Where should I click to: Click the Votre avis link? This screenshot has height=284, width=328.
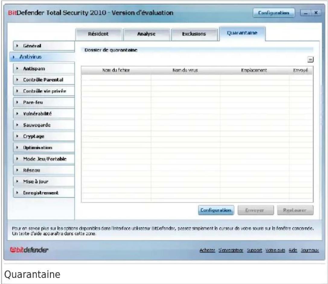pyautogui.click(x=275, y=250)
